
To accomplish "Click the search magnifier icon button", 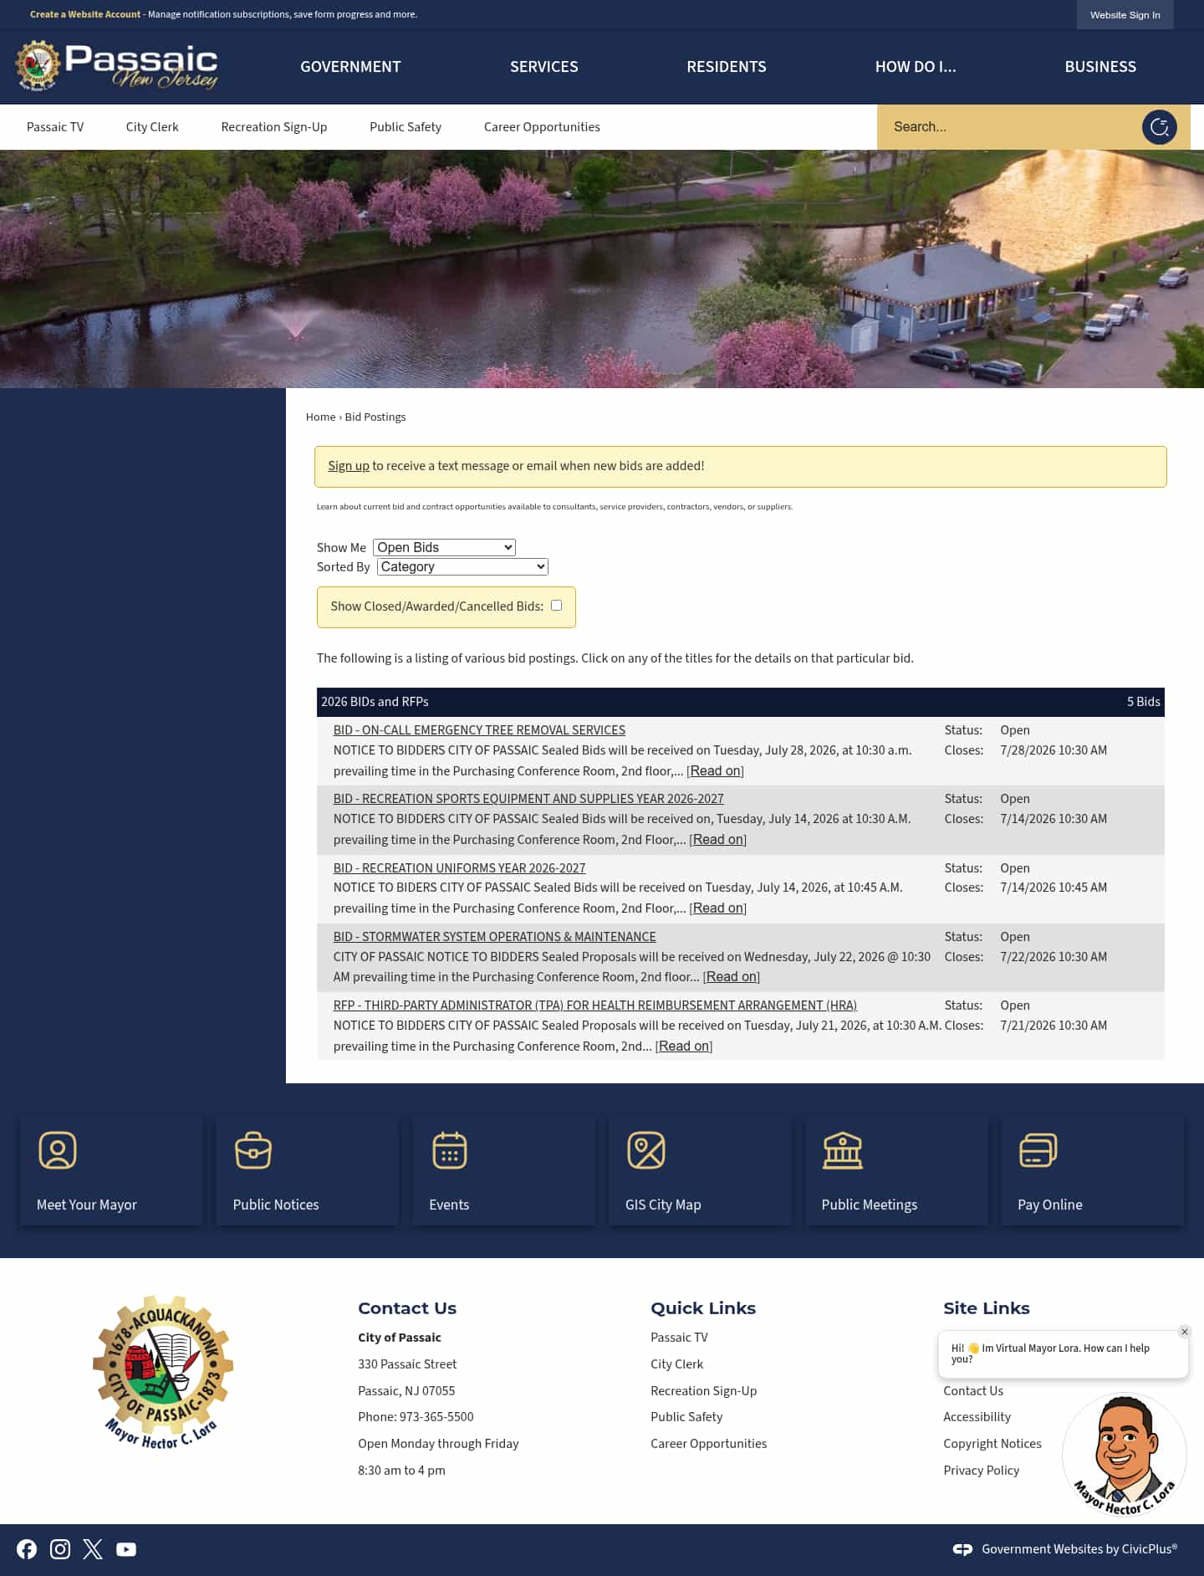I will [1159, 127].
